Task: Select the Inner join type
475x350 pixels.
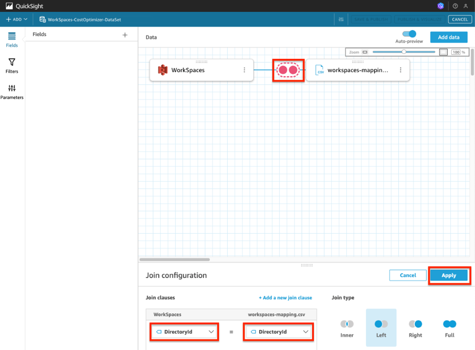Action: tap(347, 324)
